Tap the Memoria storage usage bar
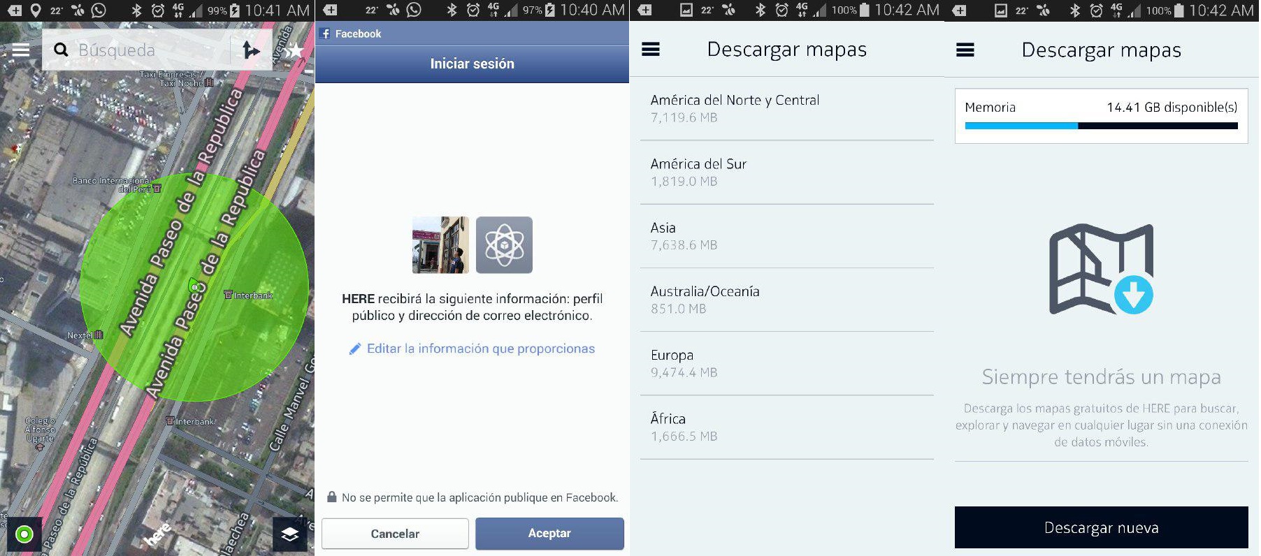Viewport: 1261px width, 556px height. (1102, 126)
